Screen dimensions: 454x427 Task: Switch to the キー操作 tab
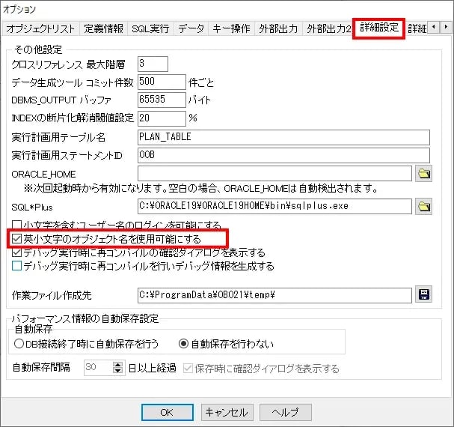231,29
